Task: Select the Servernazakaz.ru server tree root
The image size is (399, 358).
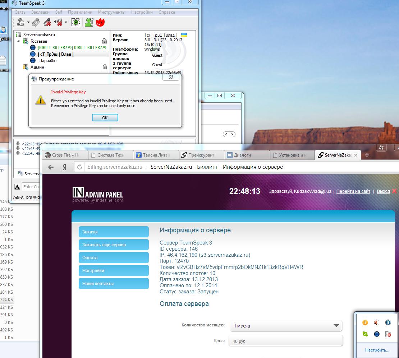Action: 39,35
